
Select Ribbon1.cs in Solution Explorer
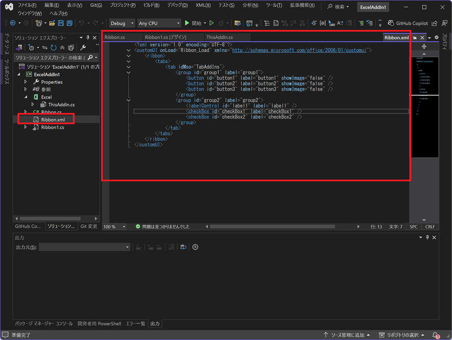pyautogui.click(x=52, y=128)
